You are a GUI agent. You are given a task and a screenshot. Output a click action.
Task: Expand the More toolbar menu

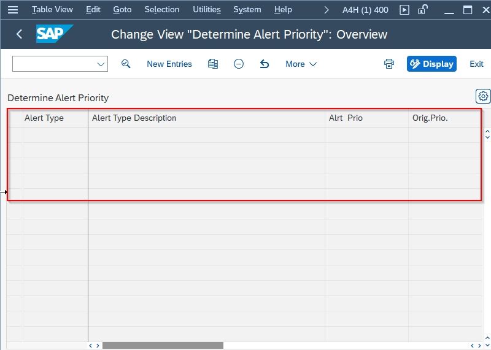coord(301,64)
